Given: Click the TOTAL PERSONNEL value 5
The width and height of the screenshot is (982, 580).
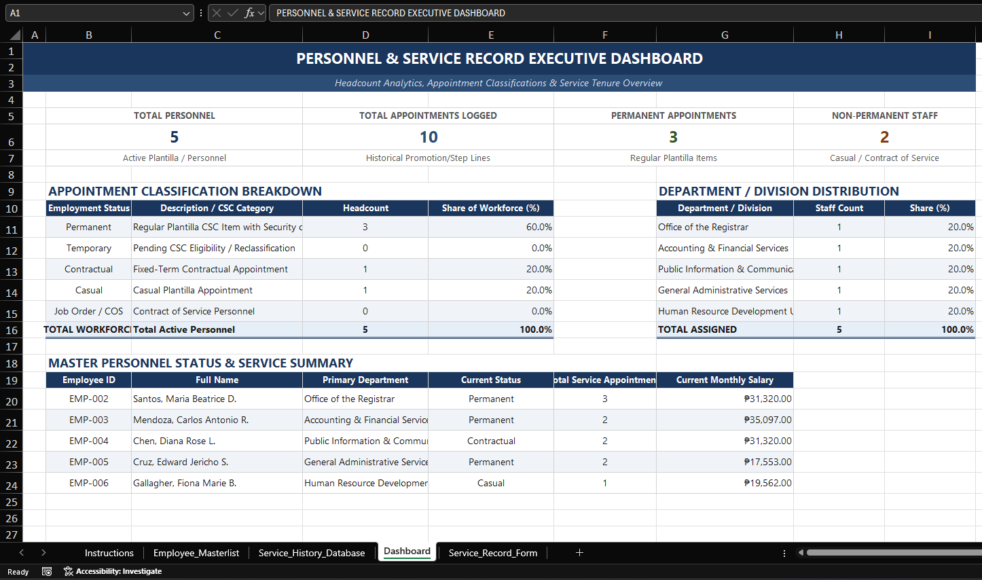Looking at the screenshot, I should click(x=175, y=137).
